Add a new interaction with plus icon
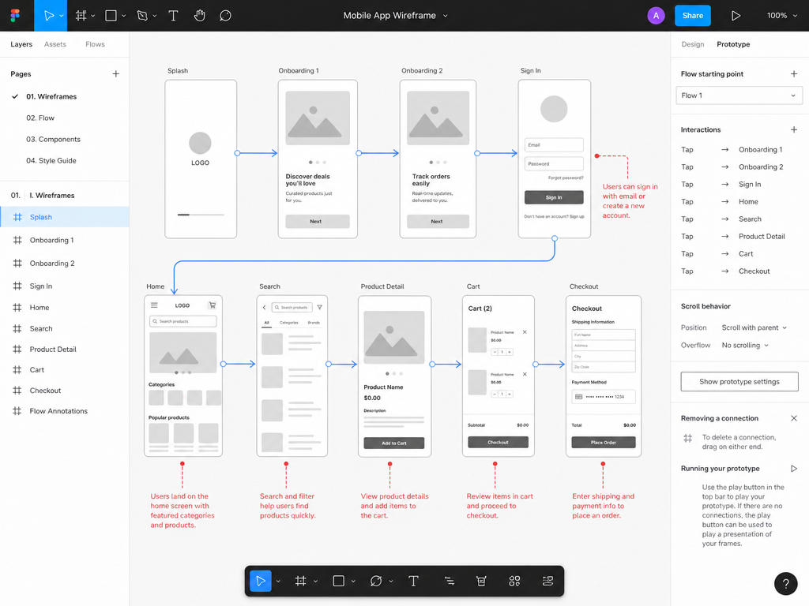This screenshot has width=809, height=606. click(793, 129)
